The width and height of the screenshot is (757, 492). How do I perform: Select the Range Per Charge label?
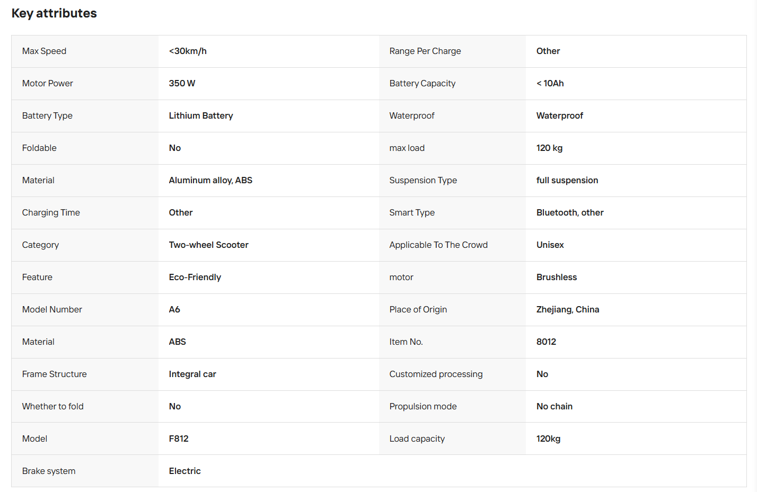coord(425,51)
